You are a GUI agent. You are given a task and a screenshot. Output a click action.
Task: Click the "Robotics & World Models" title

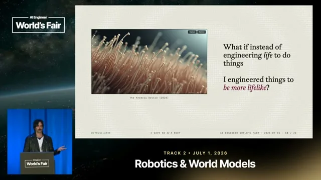tap(195, 163)
